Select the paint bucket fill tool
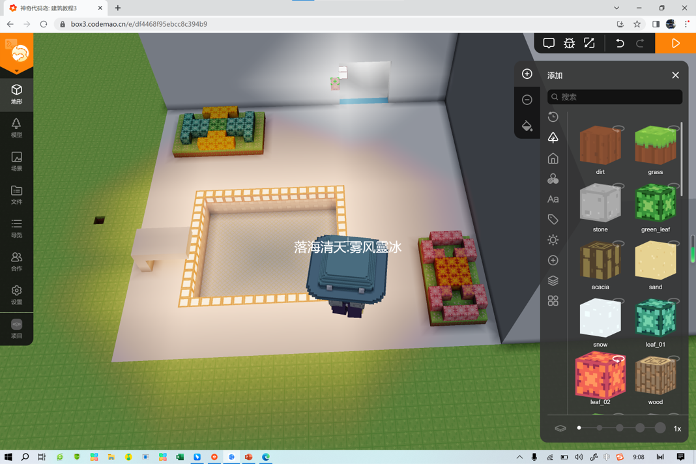Viewport: 696px width, 464px height. [527, 126]
